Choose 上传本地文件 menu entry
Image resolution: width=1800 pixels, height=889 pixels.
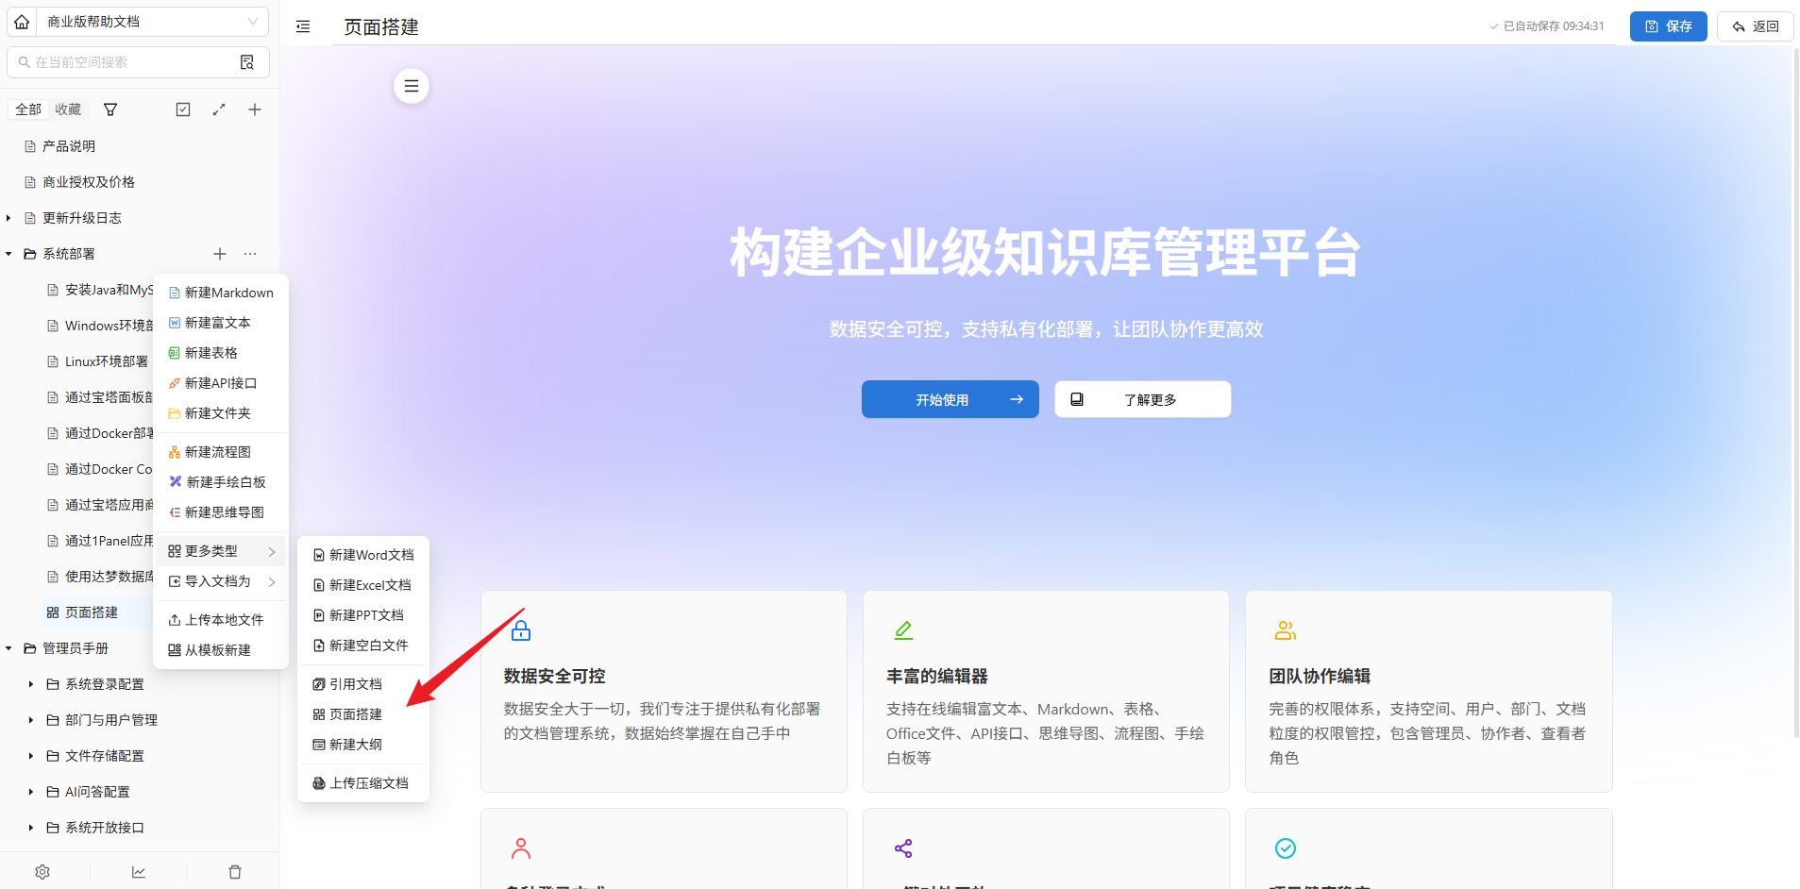221,620
